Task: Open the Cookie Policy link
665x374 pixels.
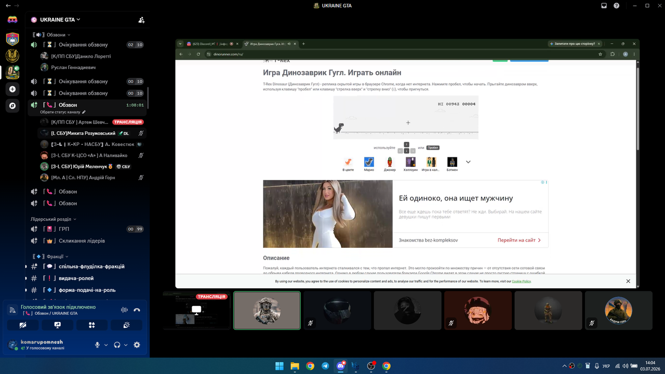Action: tap(521, 281)
